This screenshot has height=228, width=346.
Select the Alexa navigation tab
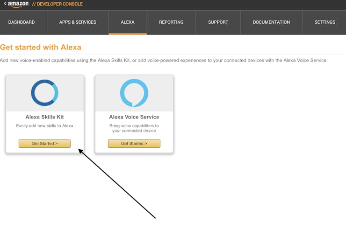(128, 22)
